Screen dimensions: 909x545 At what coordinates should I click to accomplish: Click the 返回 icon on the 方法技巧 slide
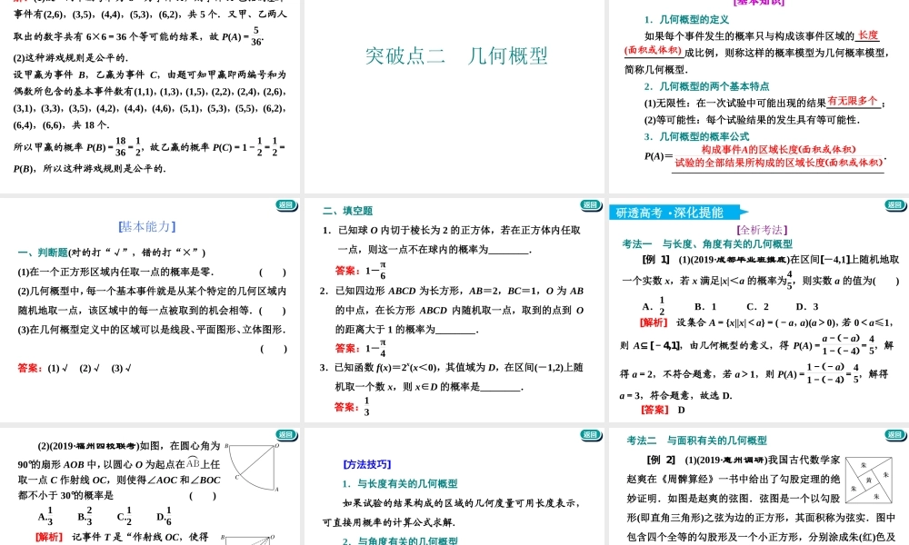click(588, 434)
